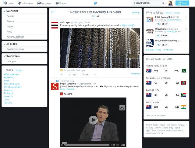Retweet the SoftLayer tweet
Image resolution: width=195 pixels, height=148 pixels.
70,75
